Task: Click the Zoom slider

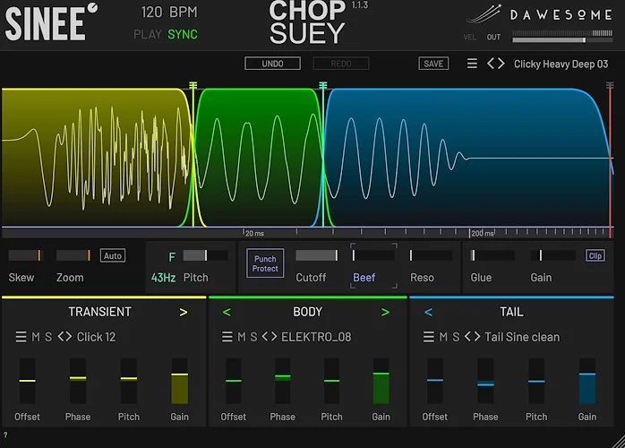Action: 73,255
